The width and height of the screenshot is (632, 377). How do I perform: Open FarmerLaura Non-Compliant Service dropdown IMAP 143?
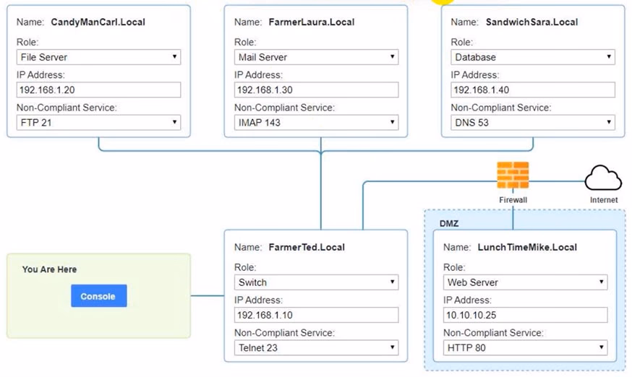click(317, 123)
